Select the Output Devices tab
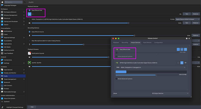The height and width of the screenshot is (109, 201). click(x=135, y=43)
